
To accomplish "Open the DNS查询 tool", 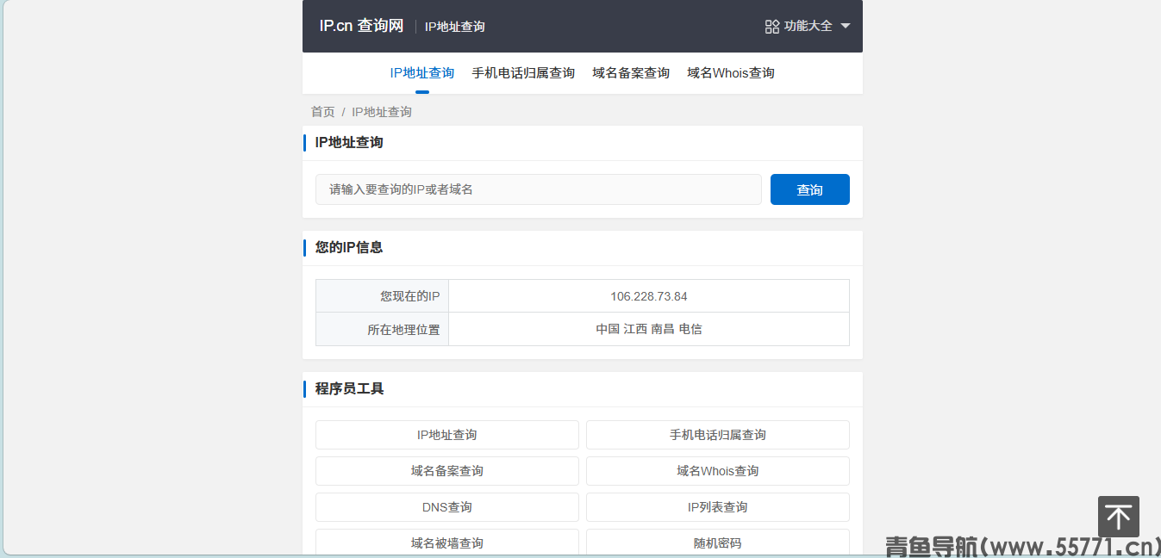I will click(447, 507).
